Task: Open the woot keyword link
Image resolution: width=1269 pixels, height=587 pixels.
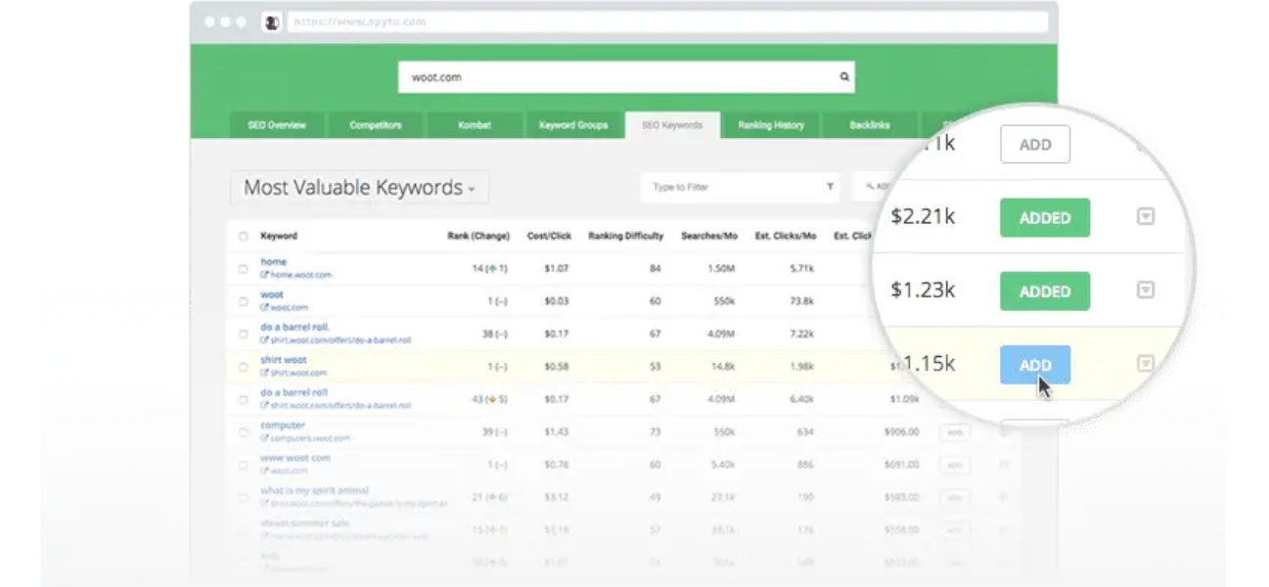Action: pyautogui.click(x=272, y=294)
